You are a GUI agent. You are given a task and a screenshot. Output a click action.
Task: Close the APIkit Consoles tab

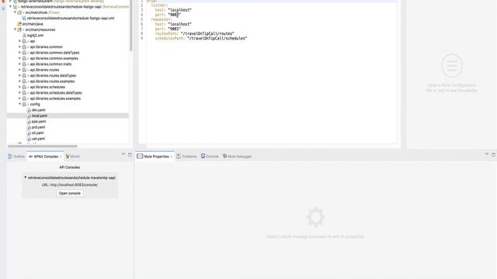pyautogui.click(x=61, y=157)
